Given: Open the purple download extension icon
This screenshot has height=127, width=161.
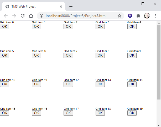Looking at the screenshot, I should tap(130, 16).
